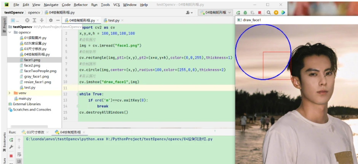Open the Navigate menu
The image size is (358, 164).
pos(51,5)
